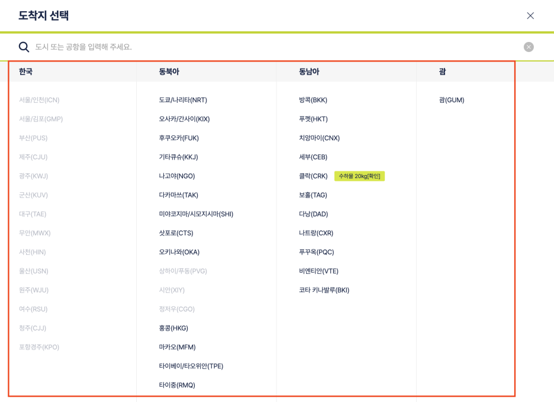The width and height of the screenshot is (554, 402).
Task: Choose 비엔티안(VTE) destination
Action: tap(318, 271)
